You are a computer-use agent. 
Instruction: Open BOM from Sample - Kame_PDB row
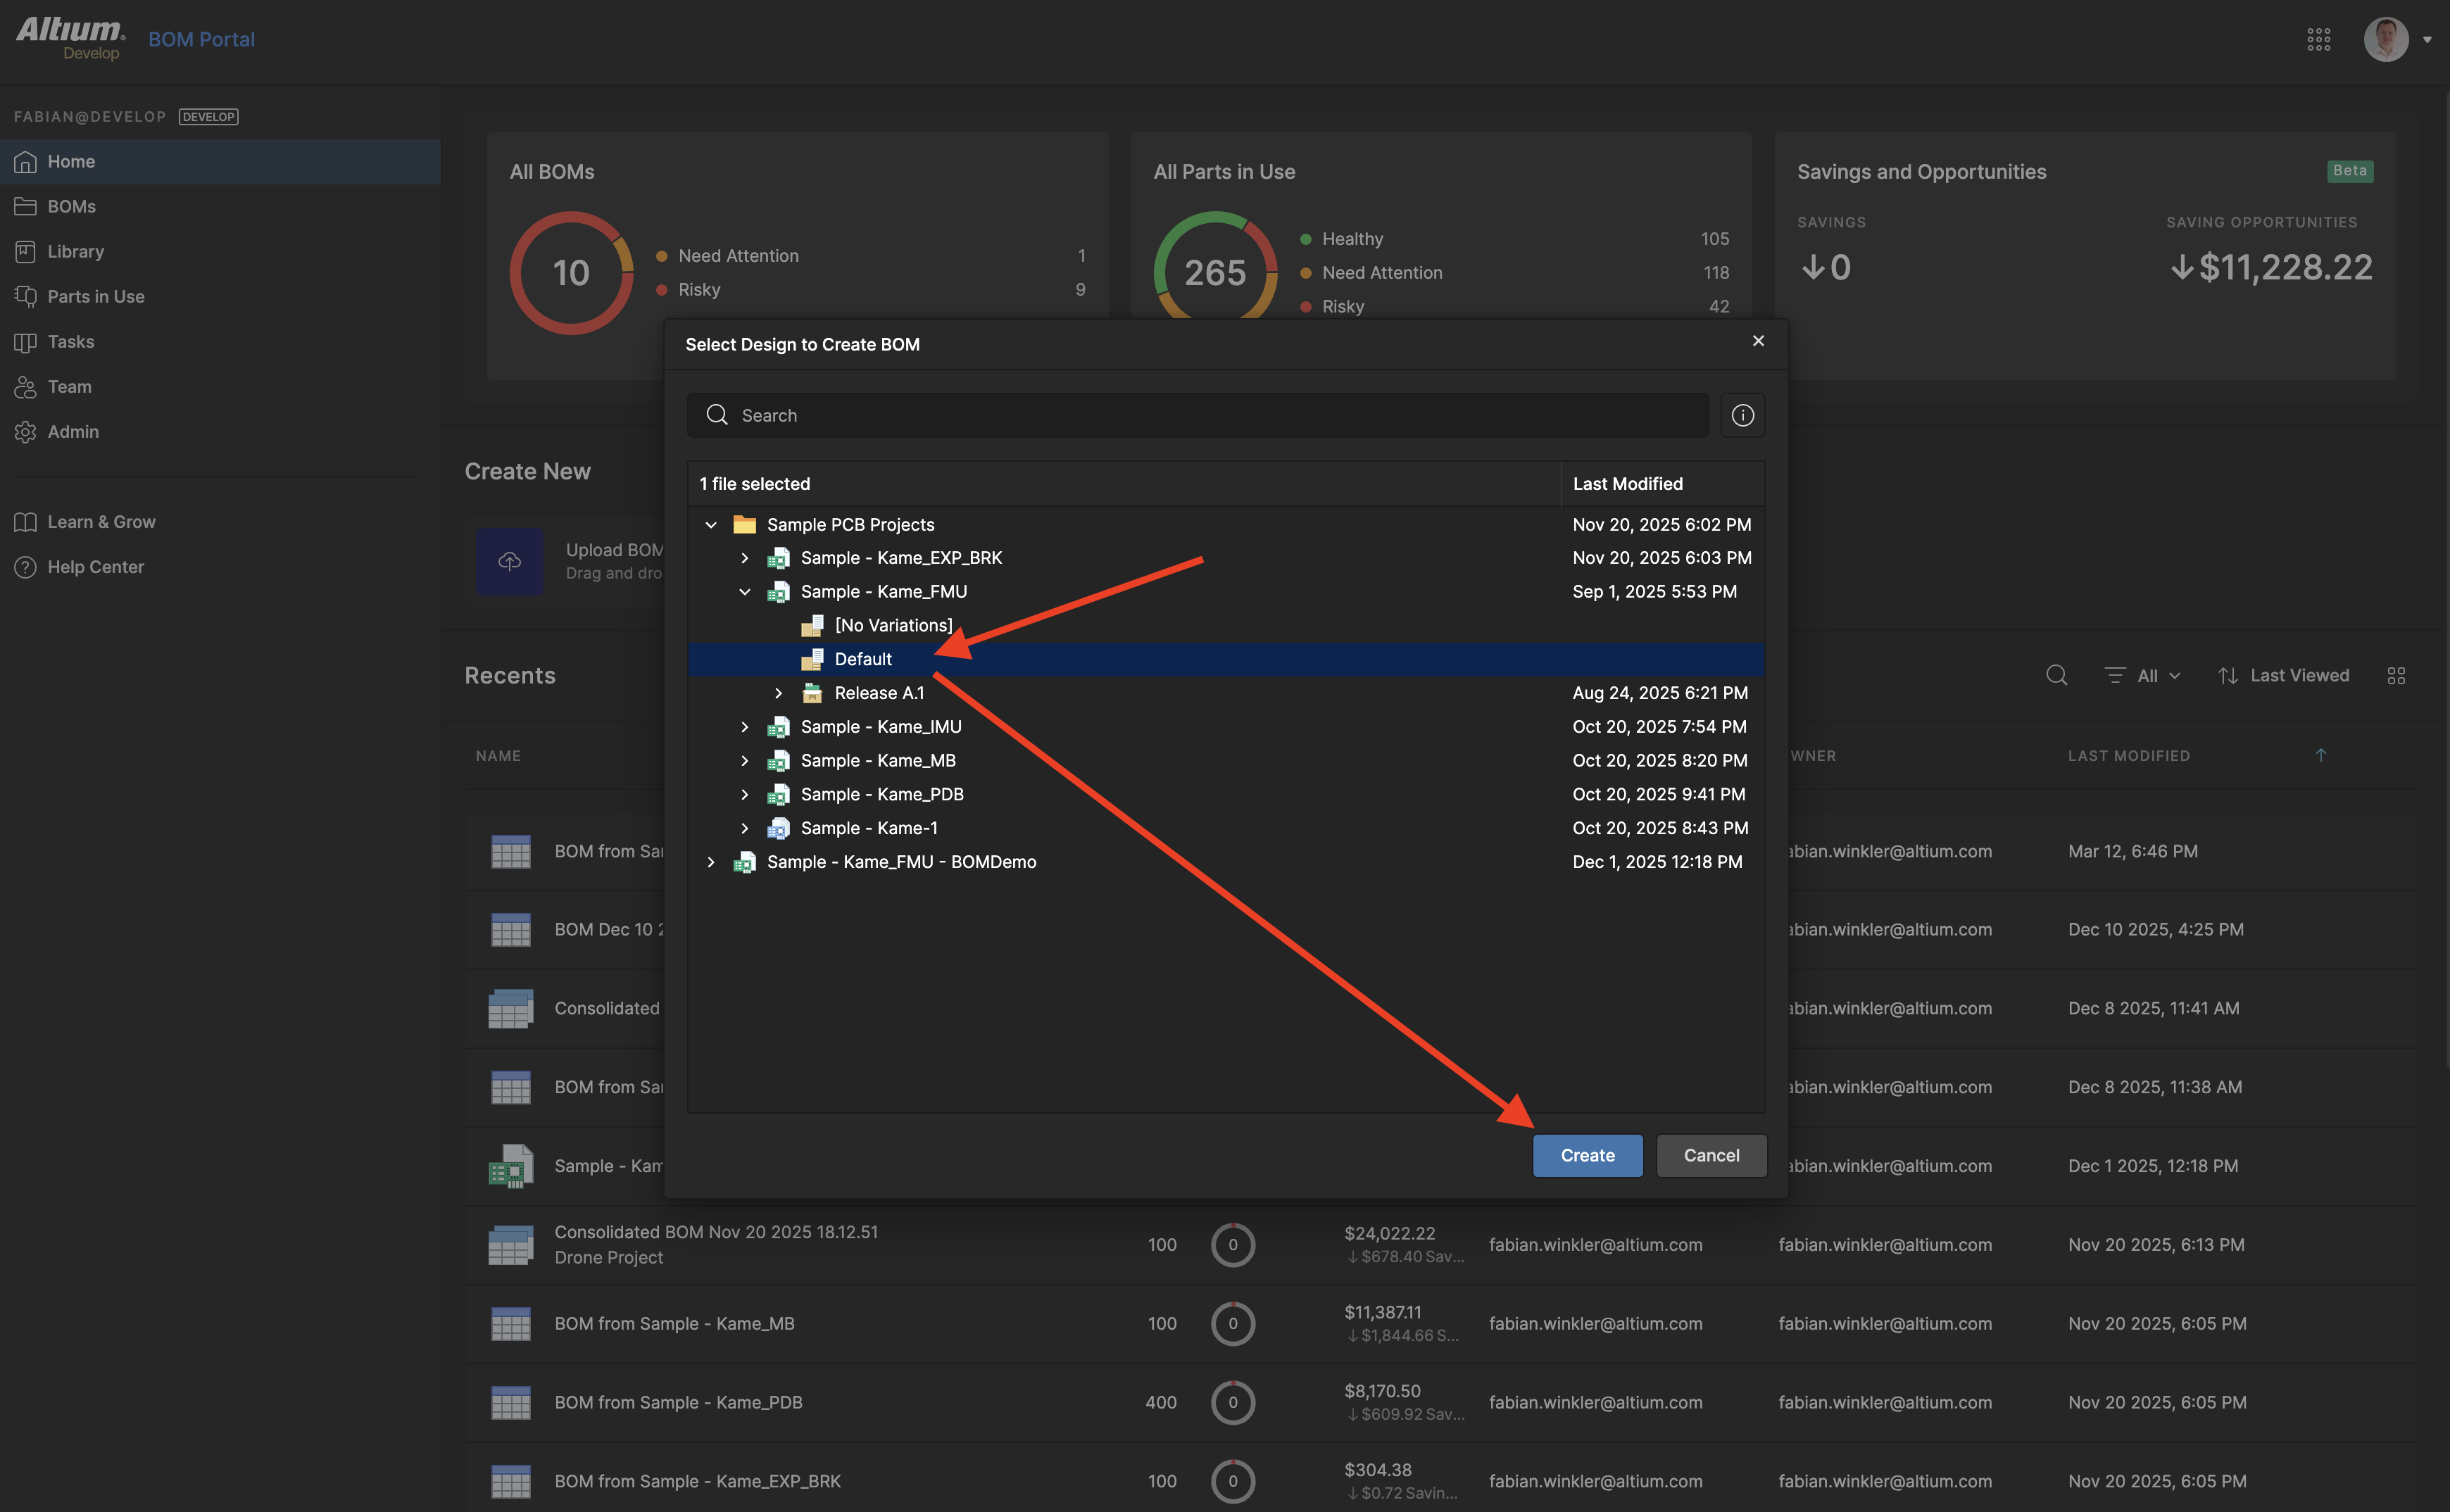click(1441, 1402)
